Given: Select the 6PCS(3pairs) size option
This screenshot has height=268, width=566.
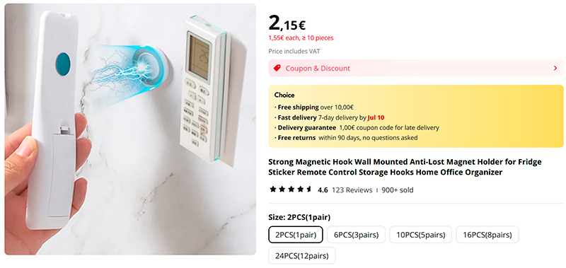Looking at the screenshot, I should click(356, 235).
